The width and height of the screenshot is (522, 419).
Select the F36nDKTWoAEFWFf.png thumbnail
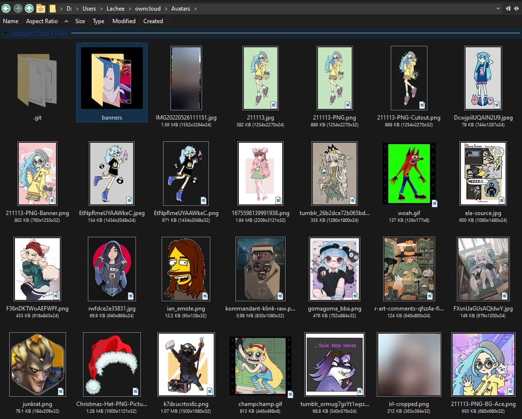37,269
